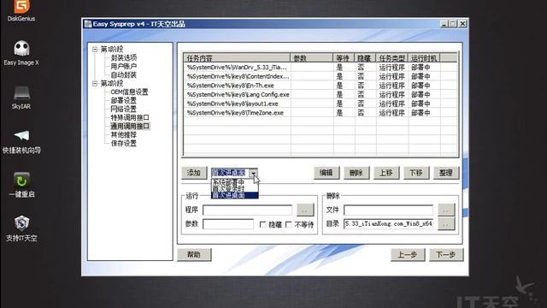Collapse the 第1阶段 tree node

[x=95, y=50]
